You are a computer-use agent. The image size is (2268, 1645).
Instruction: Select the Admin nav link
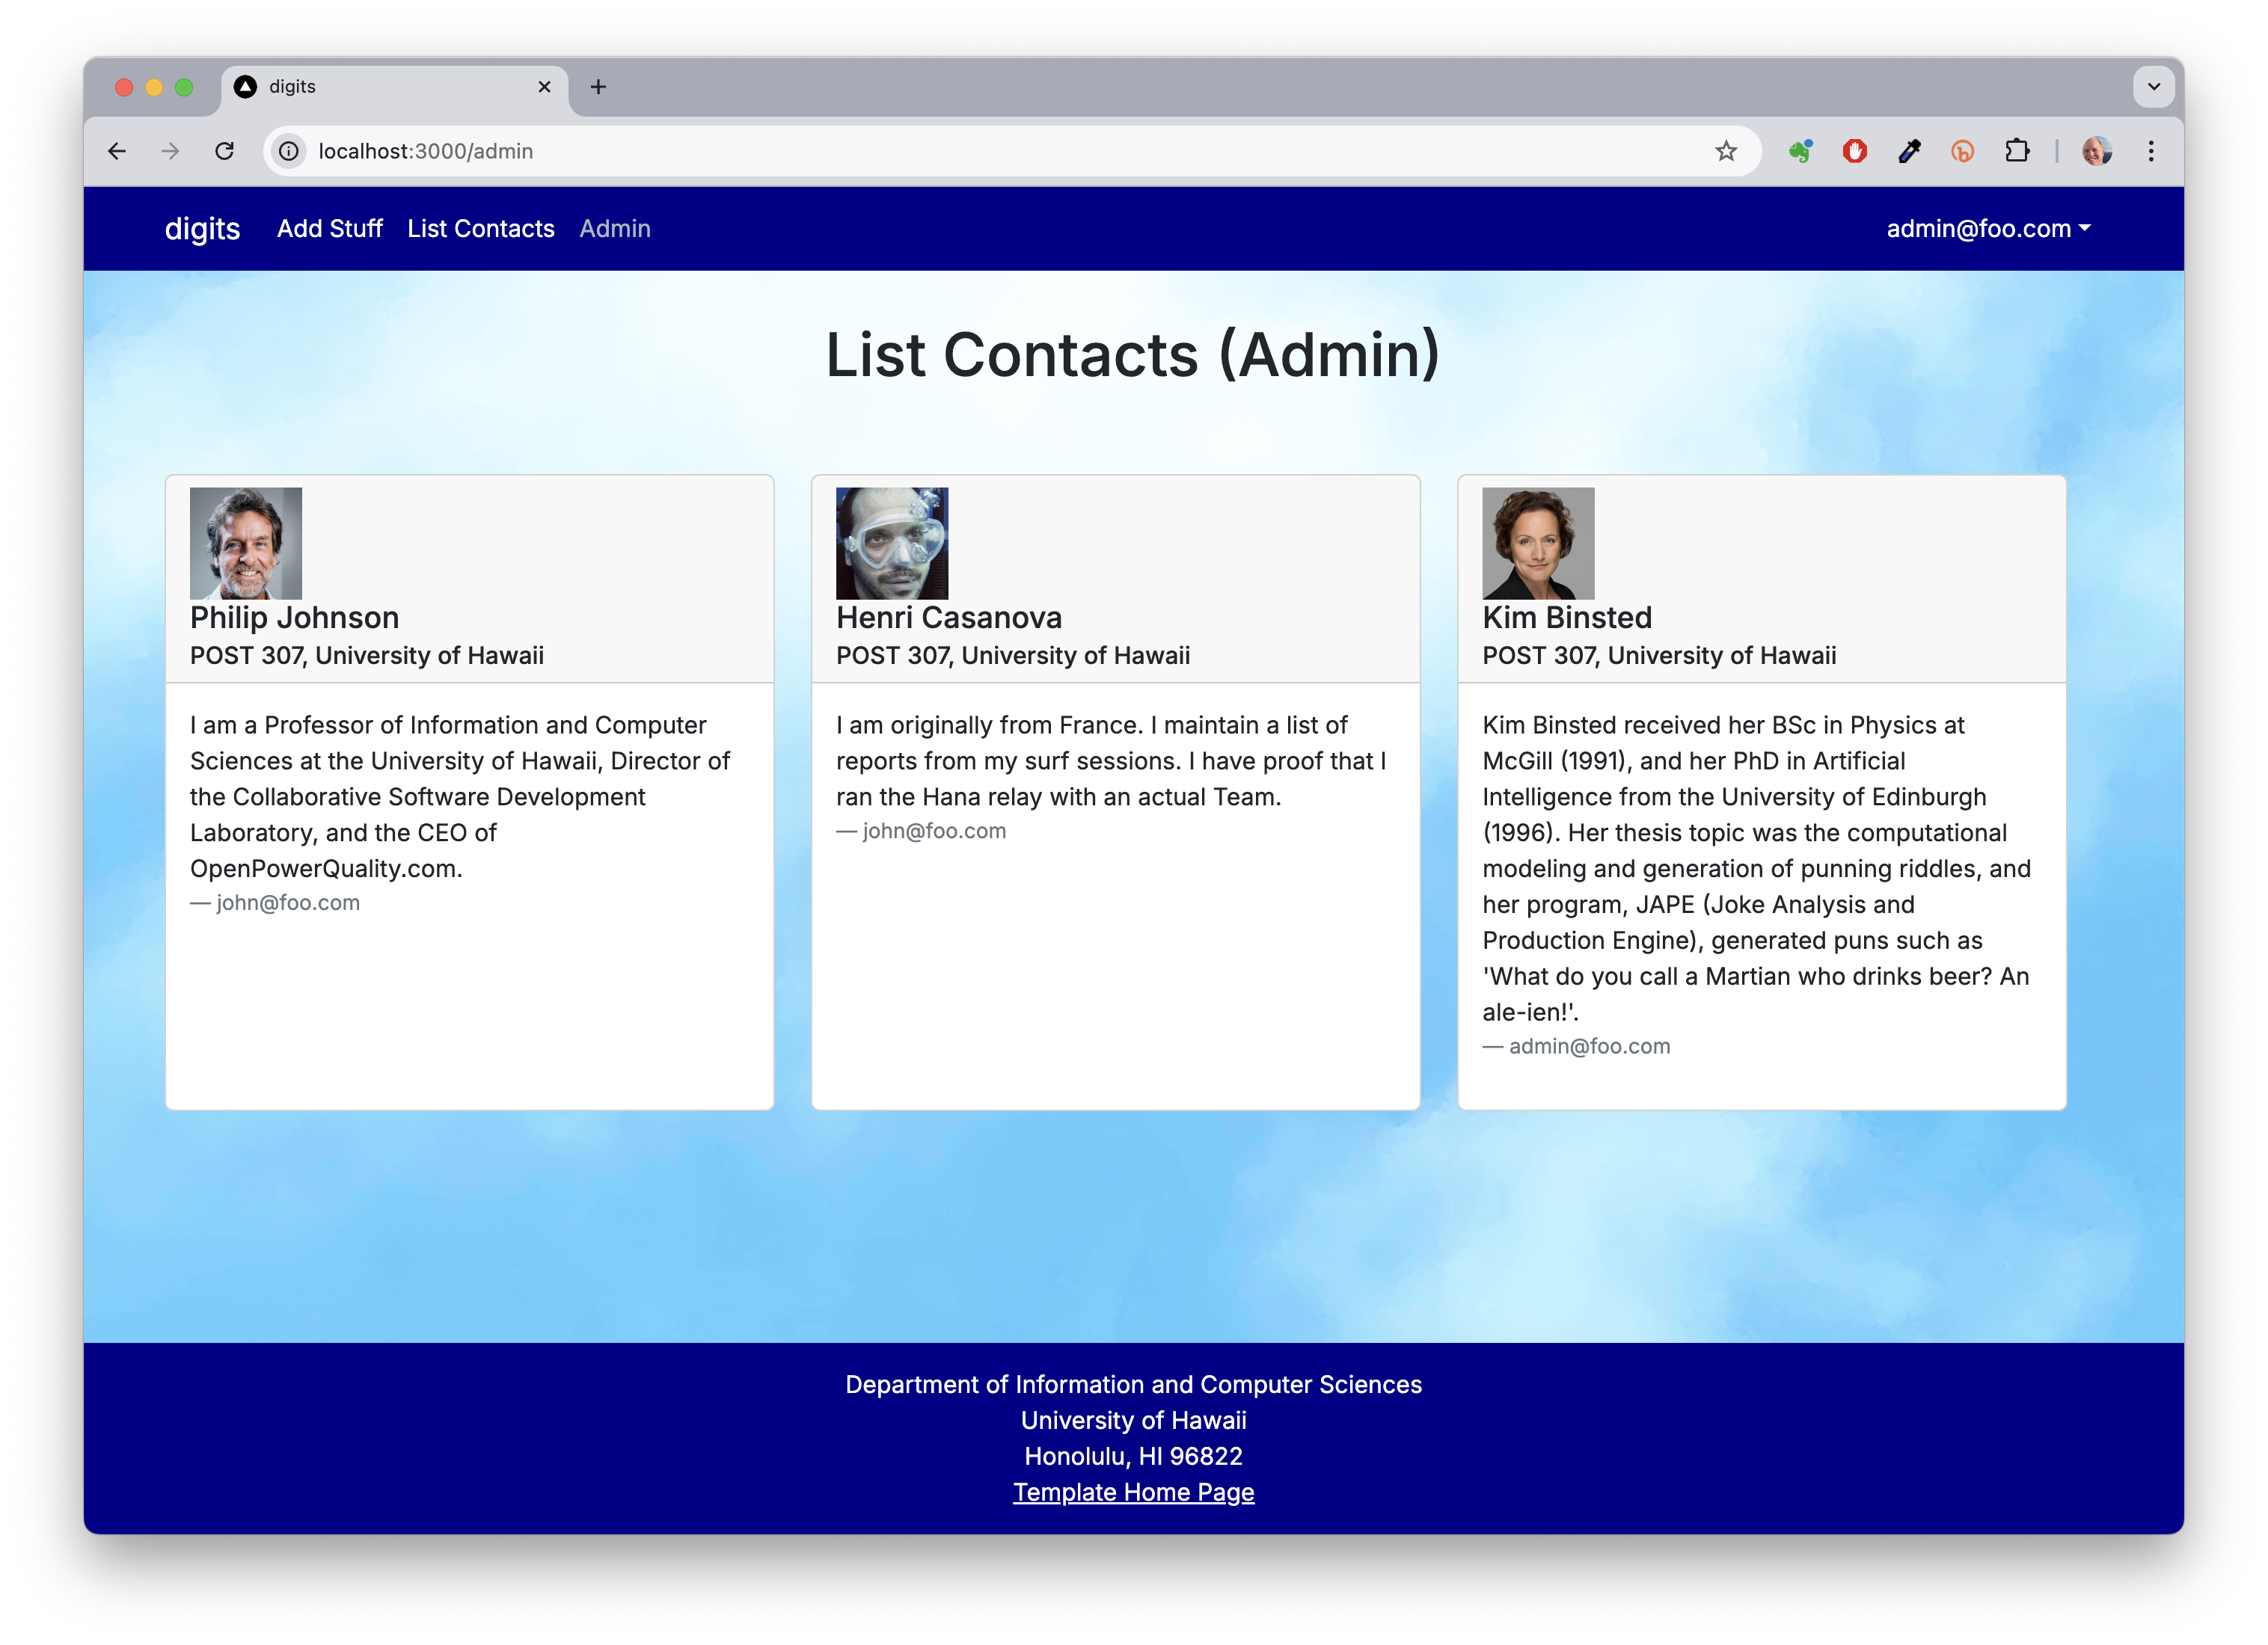pos(614,229)
